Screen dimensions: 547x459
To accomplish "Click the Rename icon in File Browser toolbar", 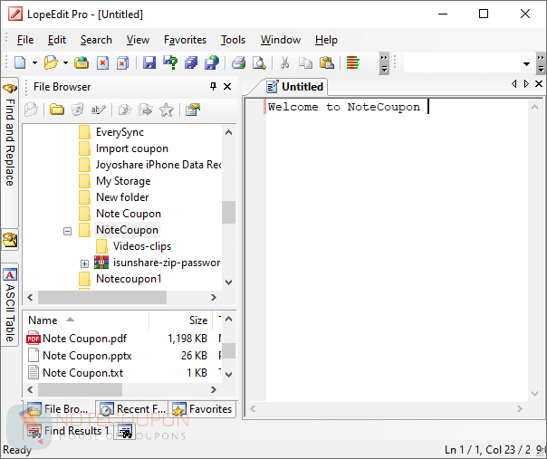I will [98, 110].
